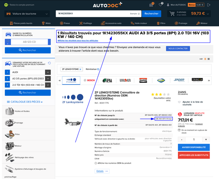Open Accessoires auto menu
219x179 pixels.
pos(111,23)
